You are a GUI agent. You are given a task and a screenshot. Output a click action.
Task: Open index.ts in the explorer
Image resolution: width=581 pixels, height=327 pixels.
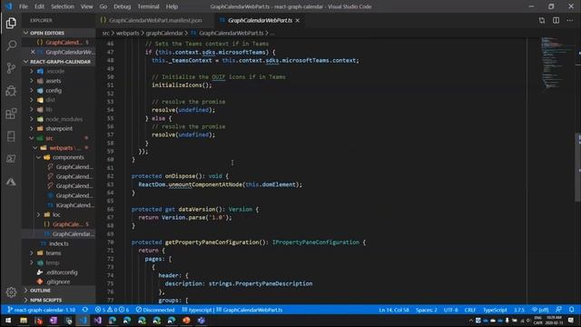58,243
